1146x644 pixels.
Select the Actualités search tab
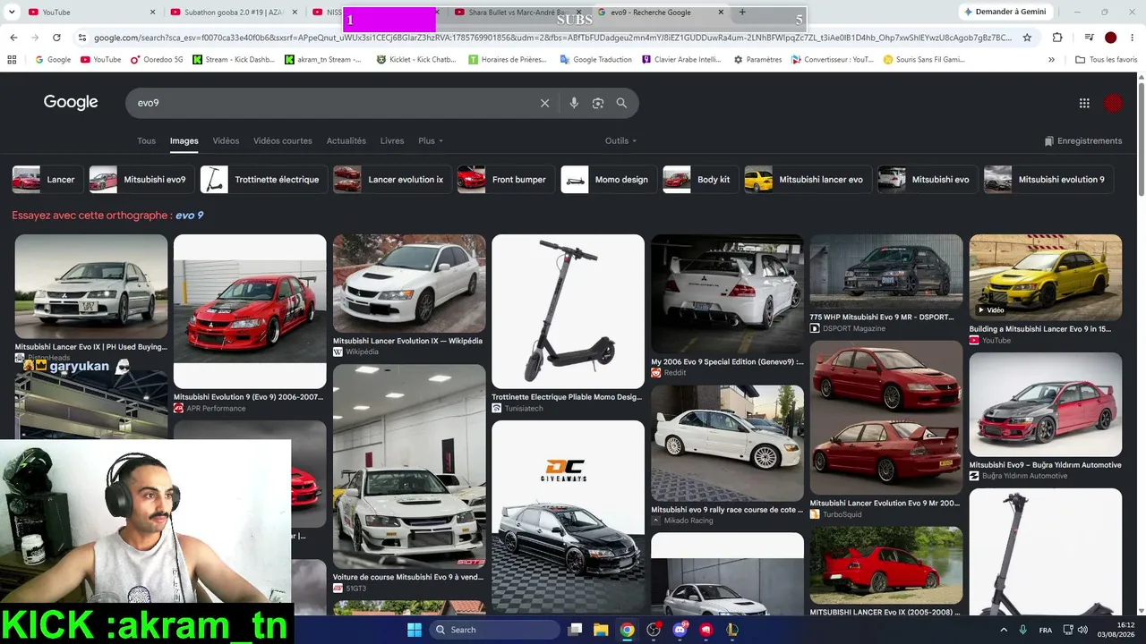346,140
